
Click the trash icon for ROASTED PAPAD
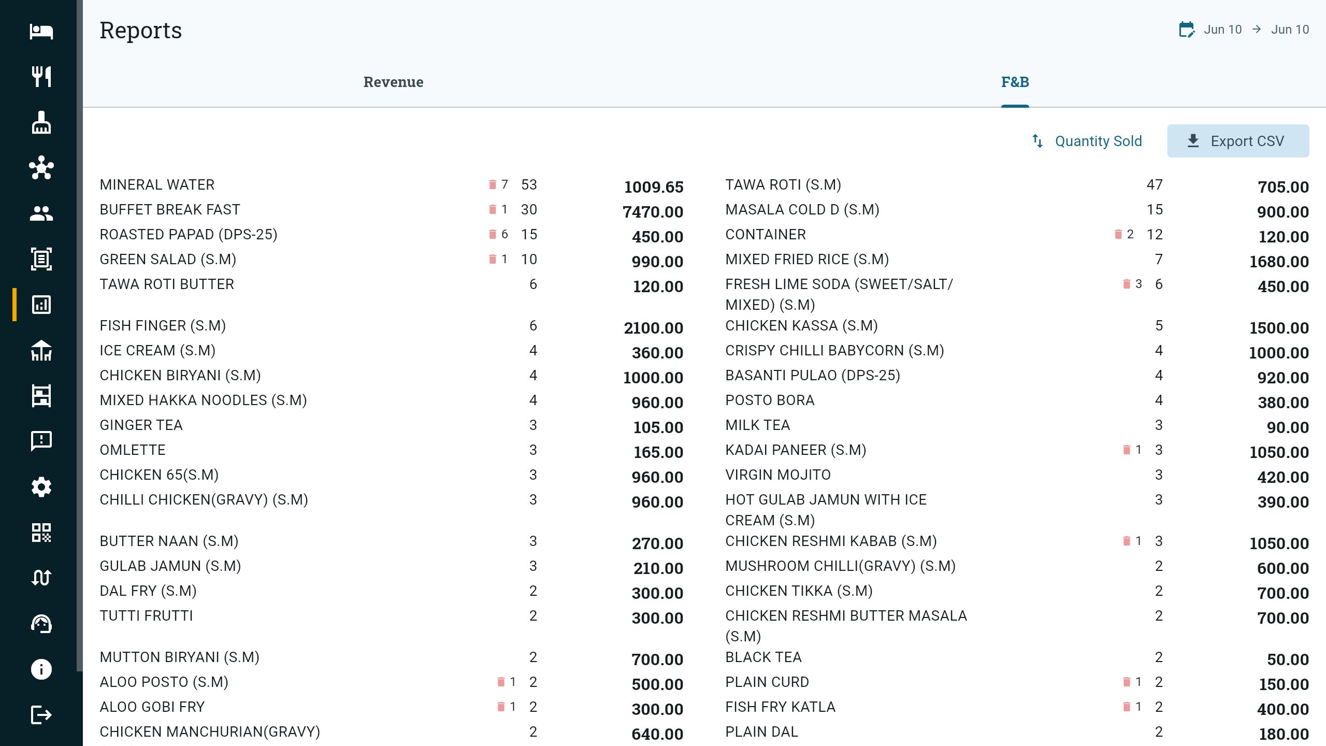(493, 234)
